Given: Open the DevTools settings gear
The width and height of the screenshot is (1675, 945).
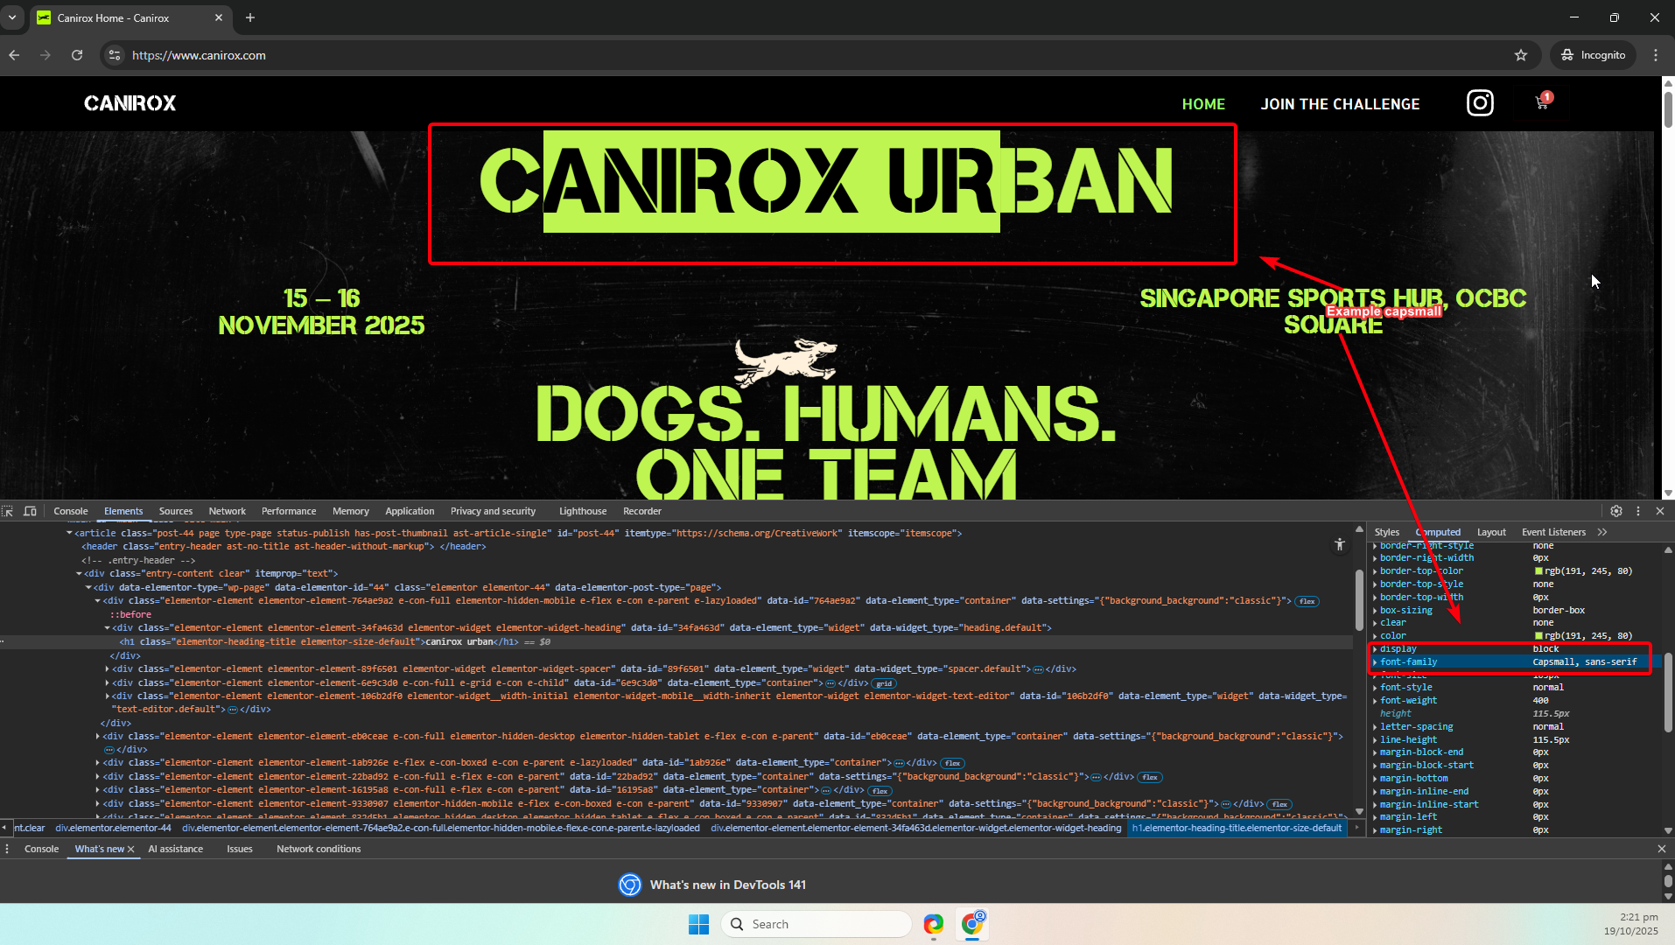Looking at the screenshot, I should click(1616, 511).
